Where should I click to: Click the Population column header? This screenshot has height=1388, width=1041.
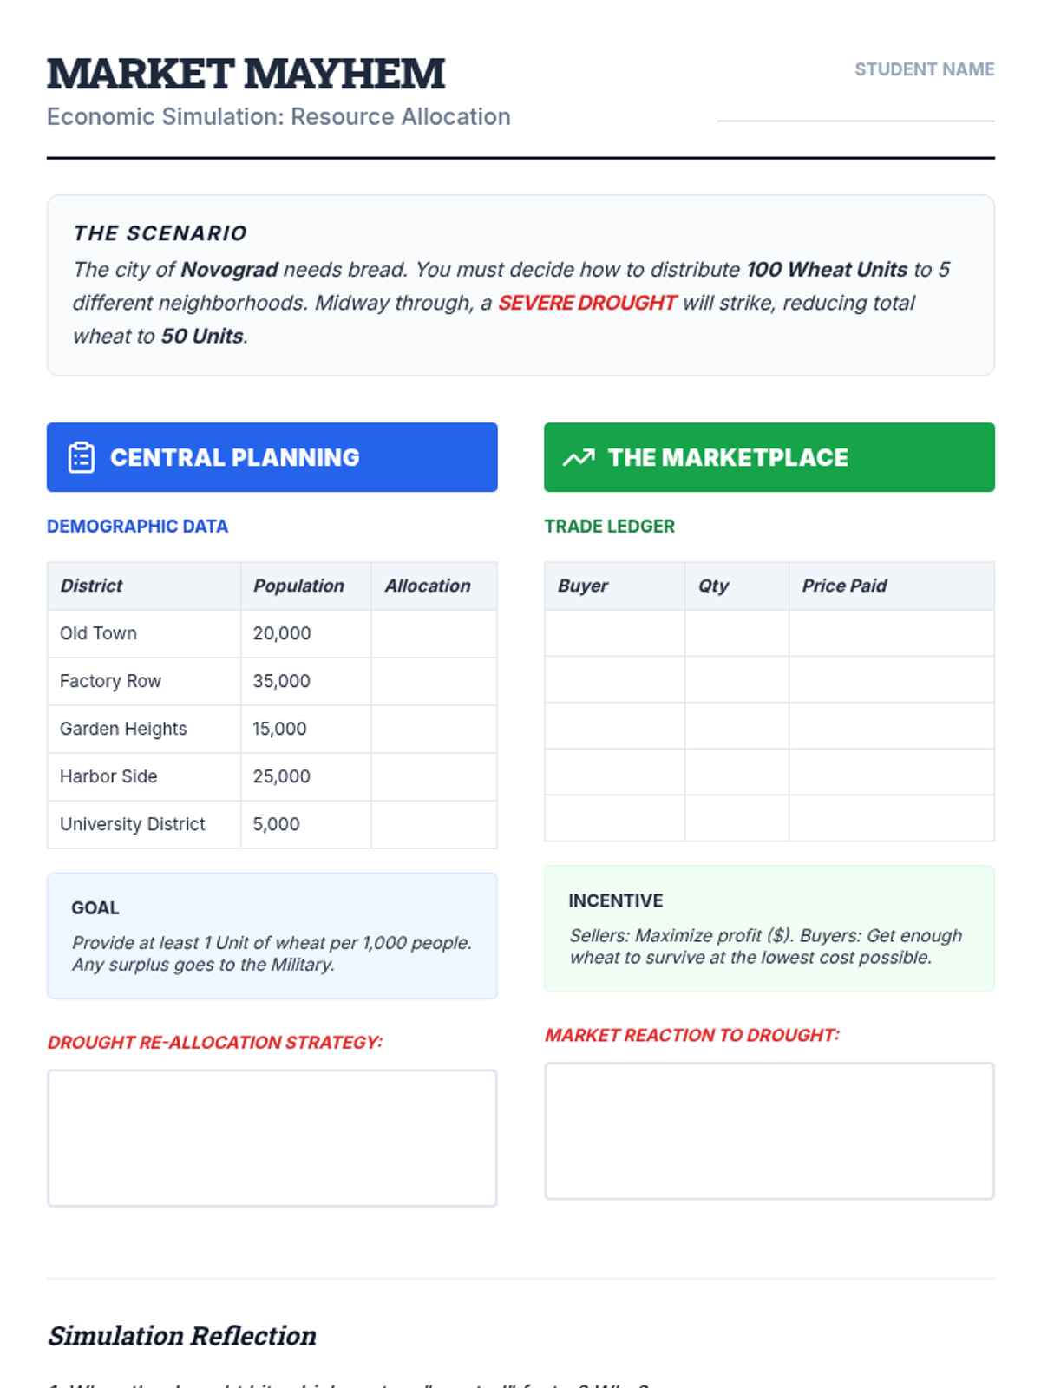(298, 586)
